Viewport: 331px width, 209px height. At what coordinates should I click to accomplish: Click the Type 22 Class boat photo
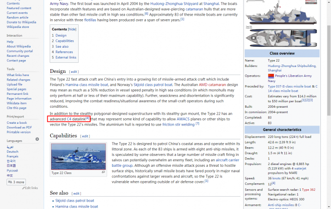click(x=78, y=156)
